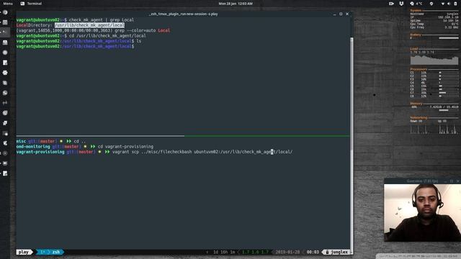Click '../misc/filecheckbash' in the scp command
Viewport: 461px width, 259px height.
click(166, 152)
